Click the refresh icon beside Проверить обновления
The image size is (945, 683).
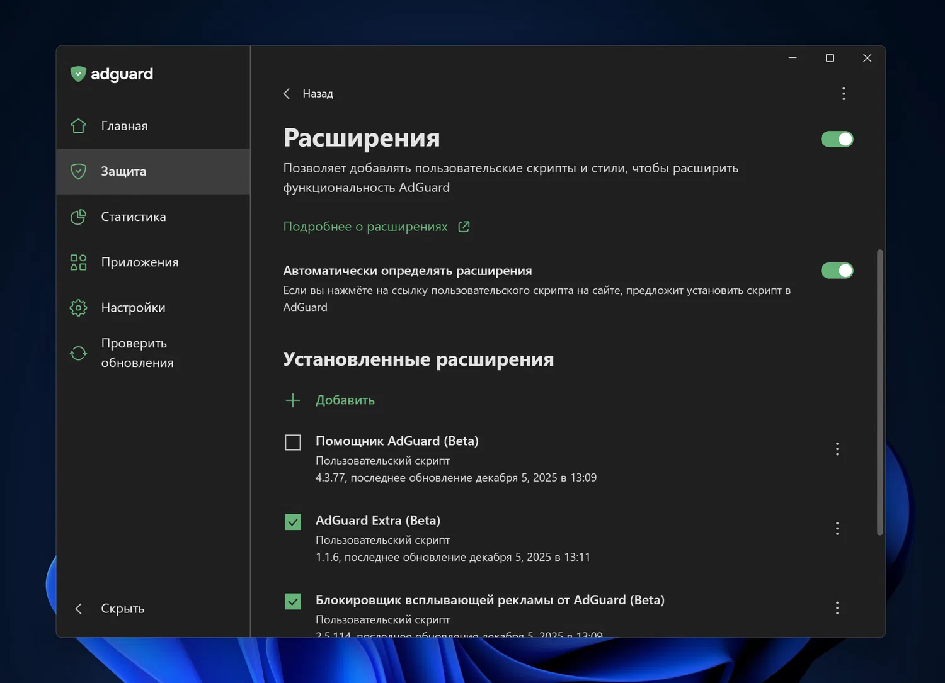[x=78, y=353]
